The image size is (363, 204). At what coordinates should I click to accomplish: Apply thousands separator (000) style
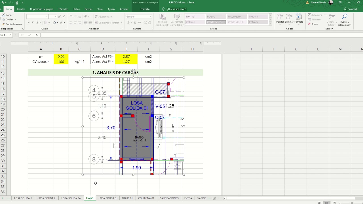pyautogui.click(x=139, y=23)
